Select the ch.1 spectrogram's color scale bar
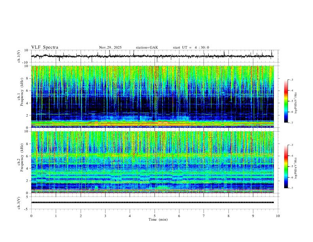 (x=286, y=101)
